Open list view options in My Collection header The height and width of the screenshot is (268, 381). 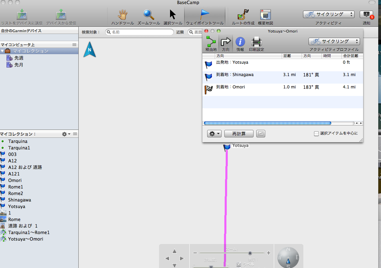click(75, 134)
